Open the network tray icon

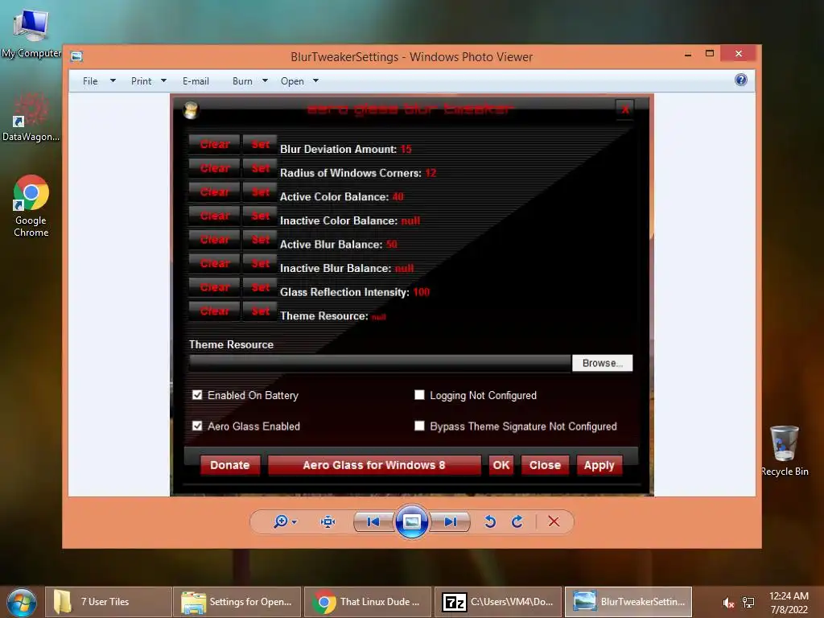pyautogui.click(x=748, y=603)
